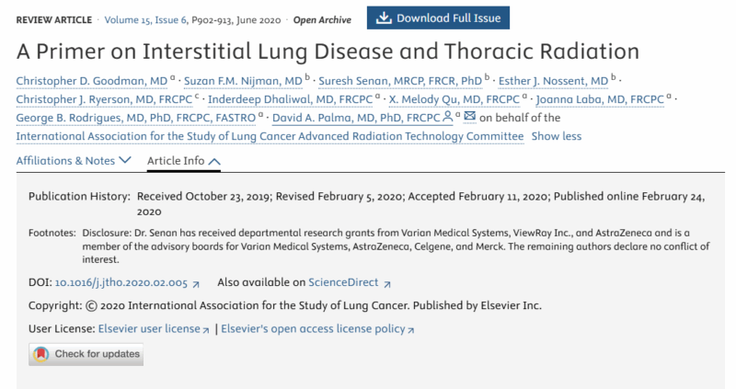Image resolution: width=736 pixels, height=389 pixels.
Task: Open Elsevier's open access license policy
Action: click(313, 328)
